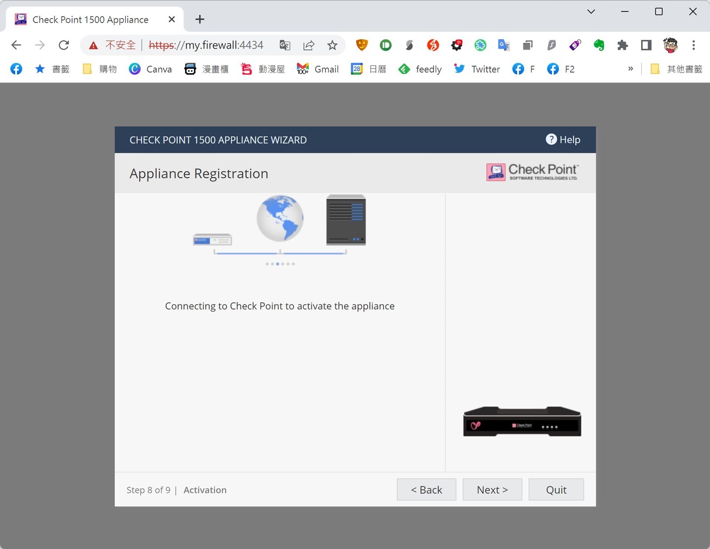
Task: Bookmark page with star icon
Action: tap(332, 45)
